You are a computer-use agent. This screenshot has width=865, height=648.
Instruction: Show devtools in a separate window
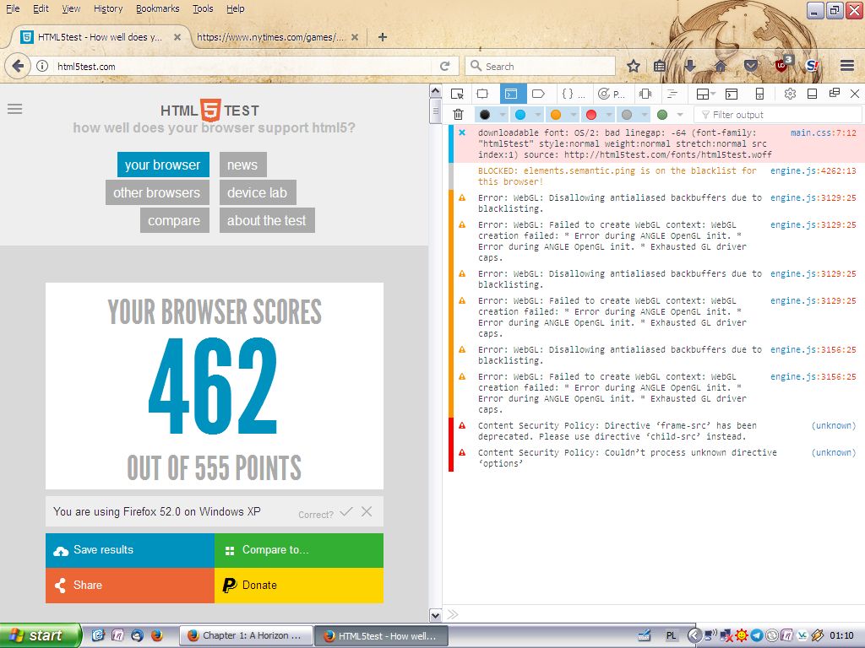click(834, 94)
